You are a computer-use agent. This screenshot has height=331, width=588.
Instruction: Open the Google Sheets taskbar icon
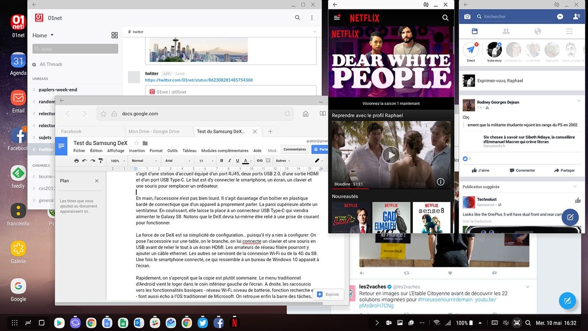123,323
